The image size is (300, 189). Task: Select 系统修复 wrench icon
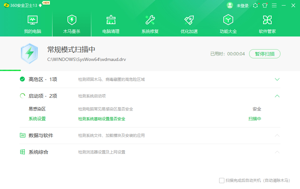coord(150,20)
